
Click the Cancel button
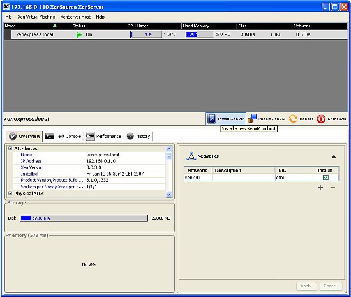pos(330,286)
